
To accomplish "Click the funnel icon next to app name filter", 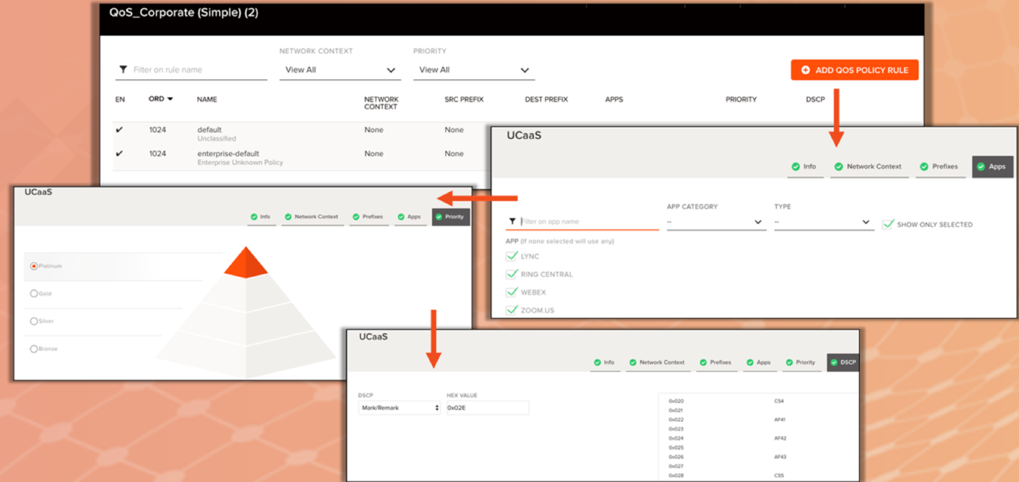I will tap(512, 221).
